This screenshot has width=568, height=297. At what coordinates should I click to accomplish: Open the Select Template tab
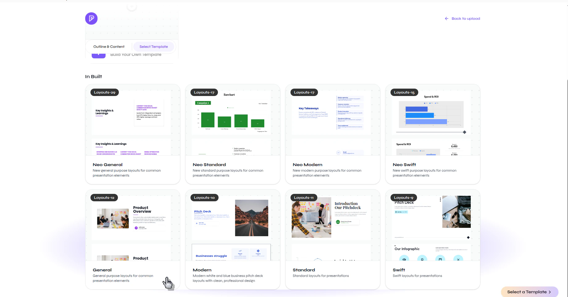(153, 46)
